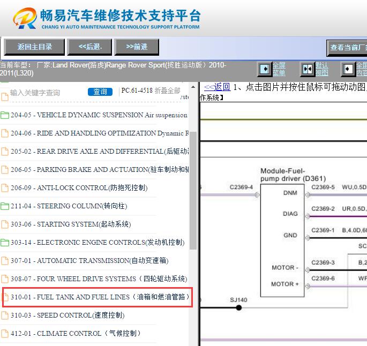This screenshot has height=346, width=367.
Task: Click connector label C2369-5
Action: [323, 187]
